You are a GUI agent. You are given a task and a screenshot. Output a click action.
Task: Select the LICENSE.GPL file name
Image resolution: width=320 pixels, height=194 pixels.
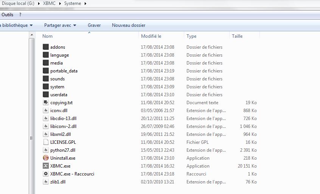coord(63,142)
